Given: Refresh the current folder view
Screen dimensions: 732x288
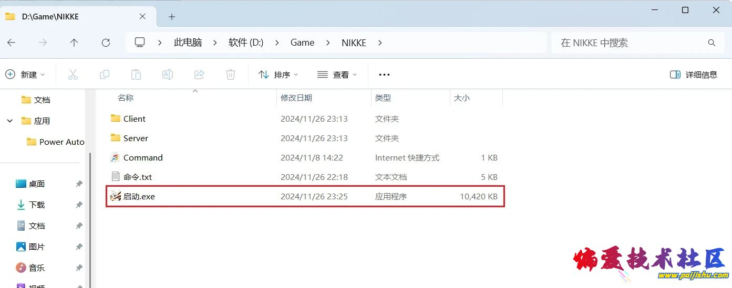Looking at the screenshot, I should click(106, 42).
